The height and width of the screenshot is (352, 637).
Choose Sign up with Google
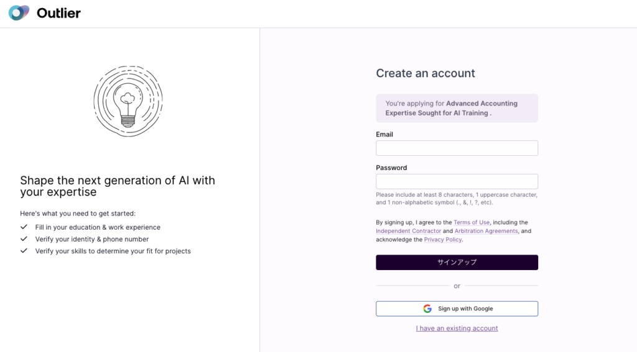tap(457, 309)
